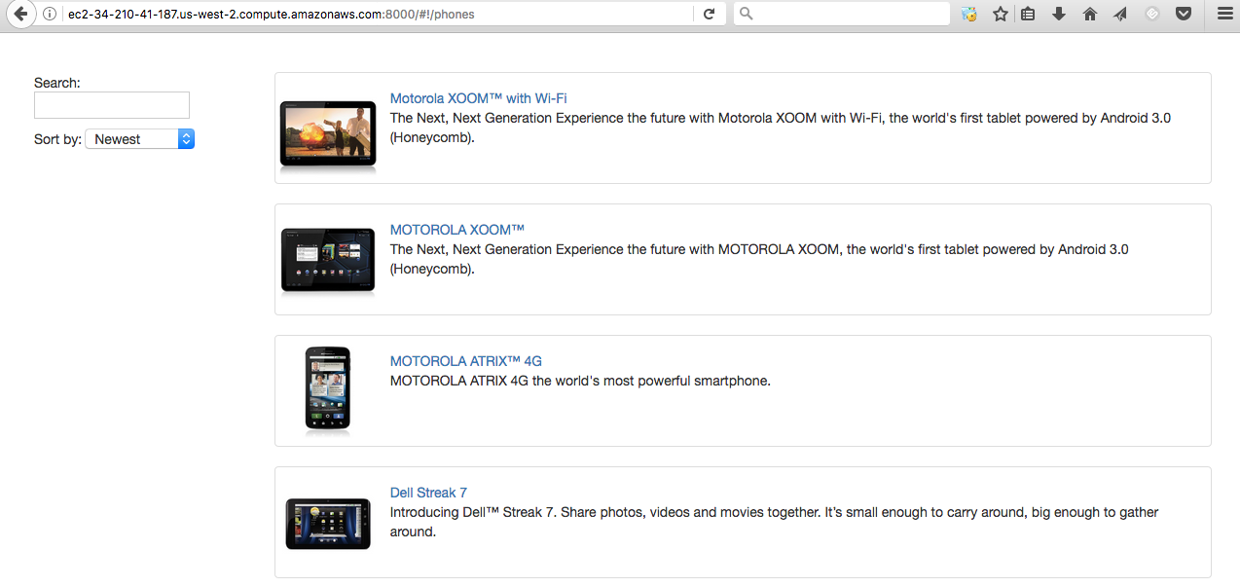Reload the page with the refresh icon
The image size is (1240, 587).
(710, 14)
